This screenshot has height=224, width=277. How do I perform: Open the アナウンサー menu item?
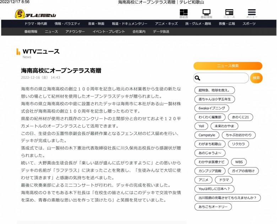pyautogui.click(x=75, y=32)
